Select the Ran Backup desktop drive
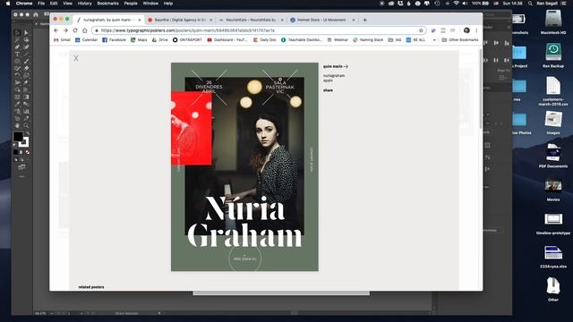The width and height of the screenshot is (573, 322). click(553, 55)
